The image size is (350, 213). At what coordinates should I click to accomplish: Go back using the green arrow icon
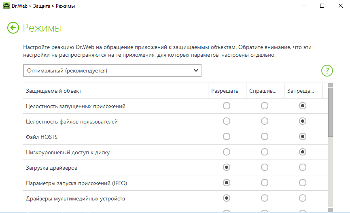point(13,28)
